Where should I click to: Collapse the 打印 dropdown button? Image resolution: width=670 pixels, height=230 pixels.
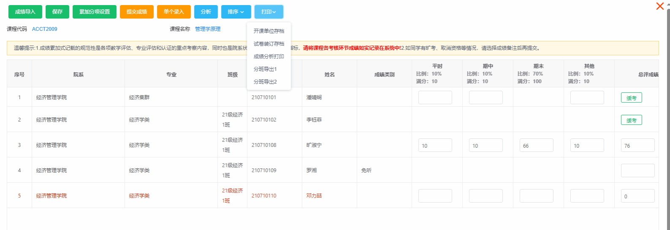269,12
